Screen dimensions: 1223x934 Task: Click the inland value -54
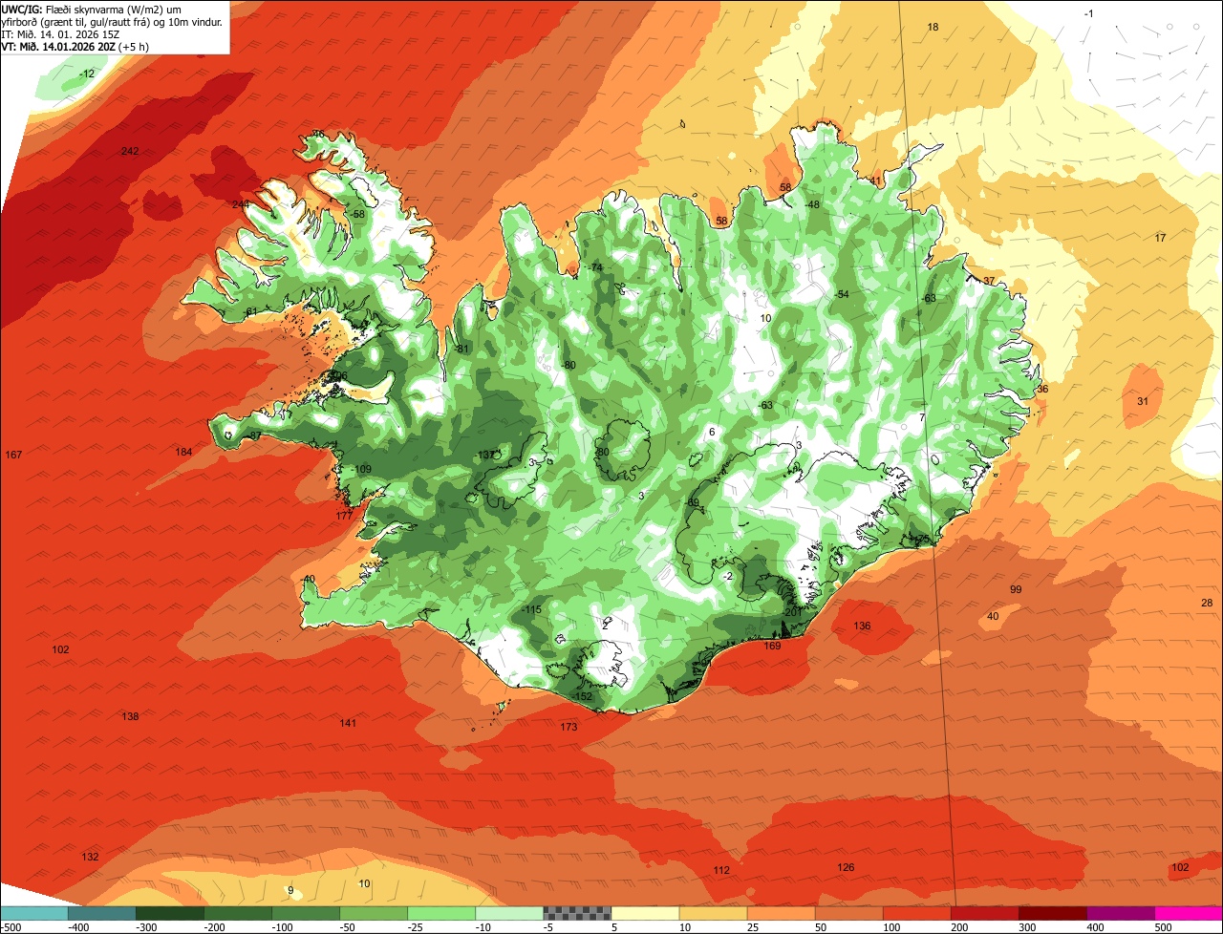point(842,294)
